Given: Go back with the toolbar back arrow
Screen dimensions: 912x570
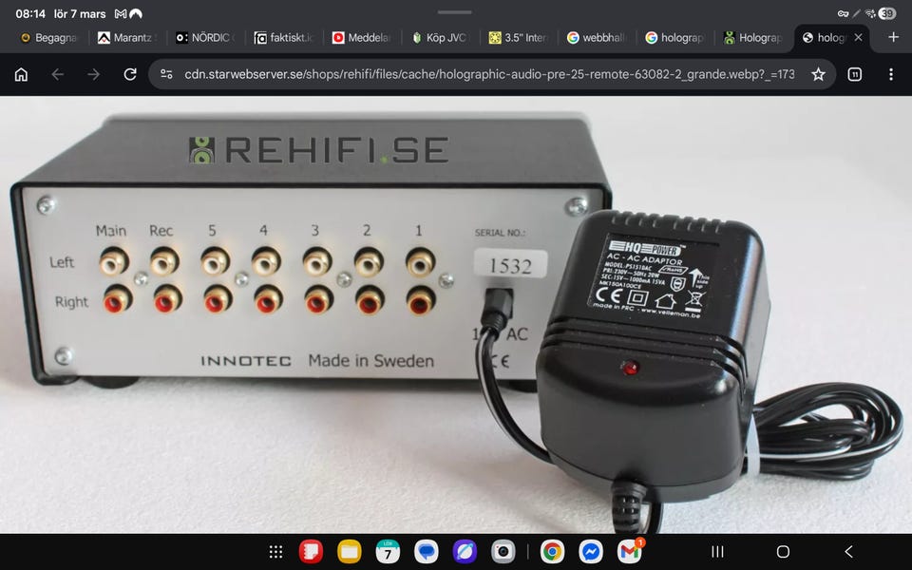Looking at the screenshot, I should tap(57, 74).
